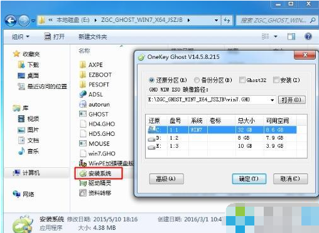Select the C: partition row

pyautogui.click(x=222, y=130)
